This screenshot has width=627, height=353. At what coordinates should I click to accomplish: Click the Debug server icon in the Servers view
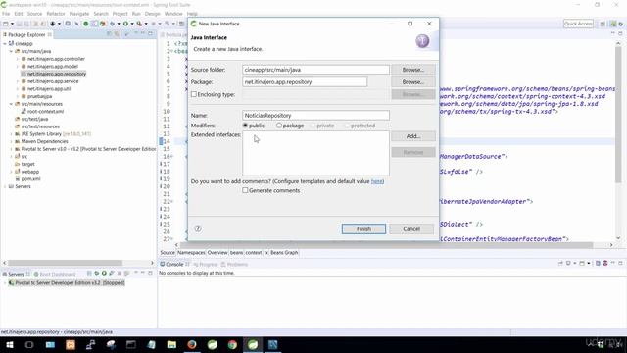click(x=96, y=274)
